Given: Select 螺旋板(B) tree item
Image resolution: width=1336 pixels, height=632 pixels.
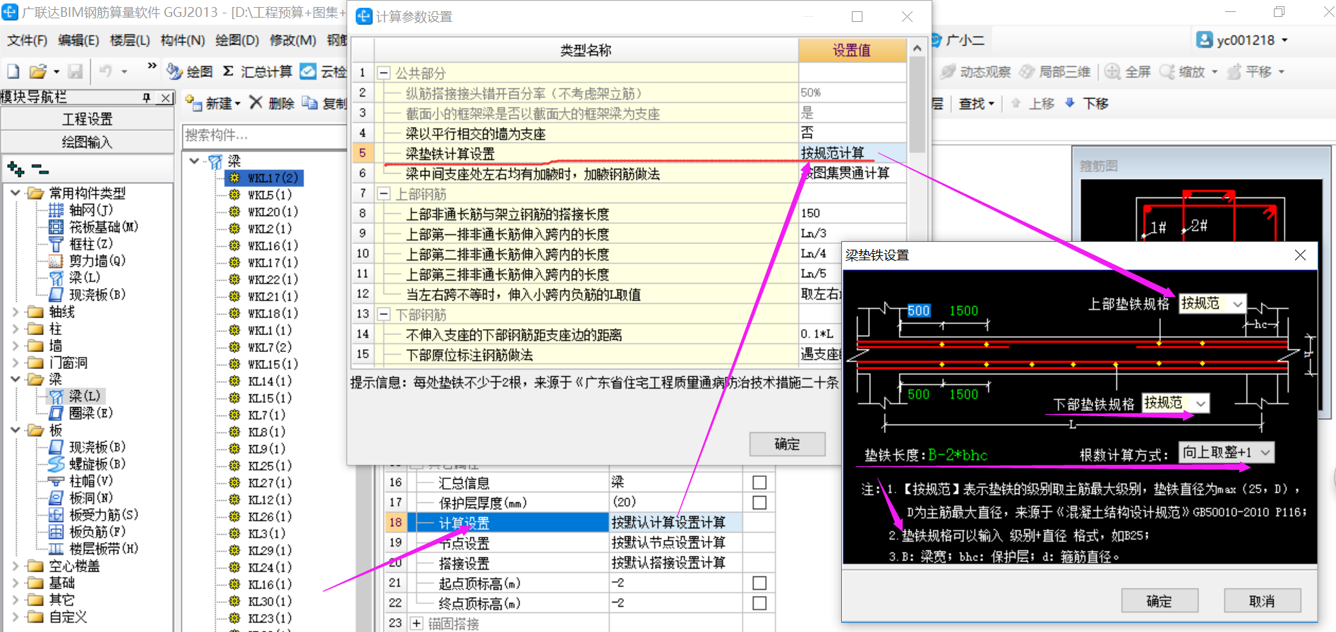Looking at the screenshot, I should point(88,464).
